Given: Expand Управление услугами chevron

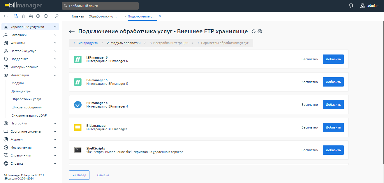Looking at the screenshot, I should (x=55, y=27).
